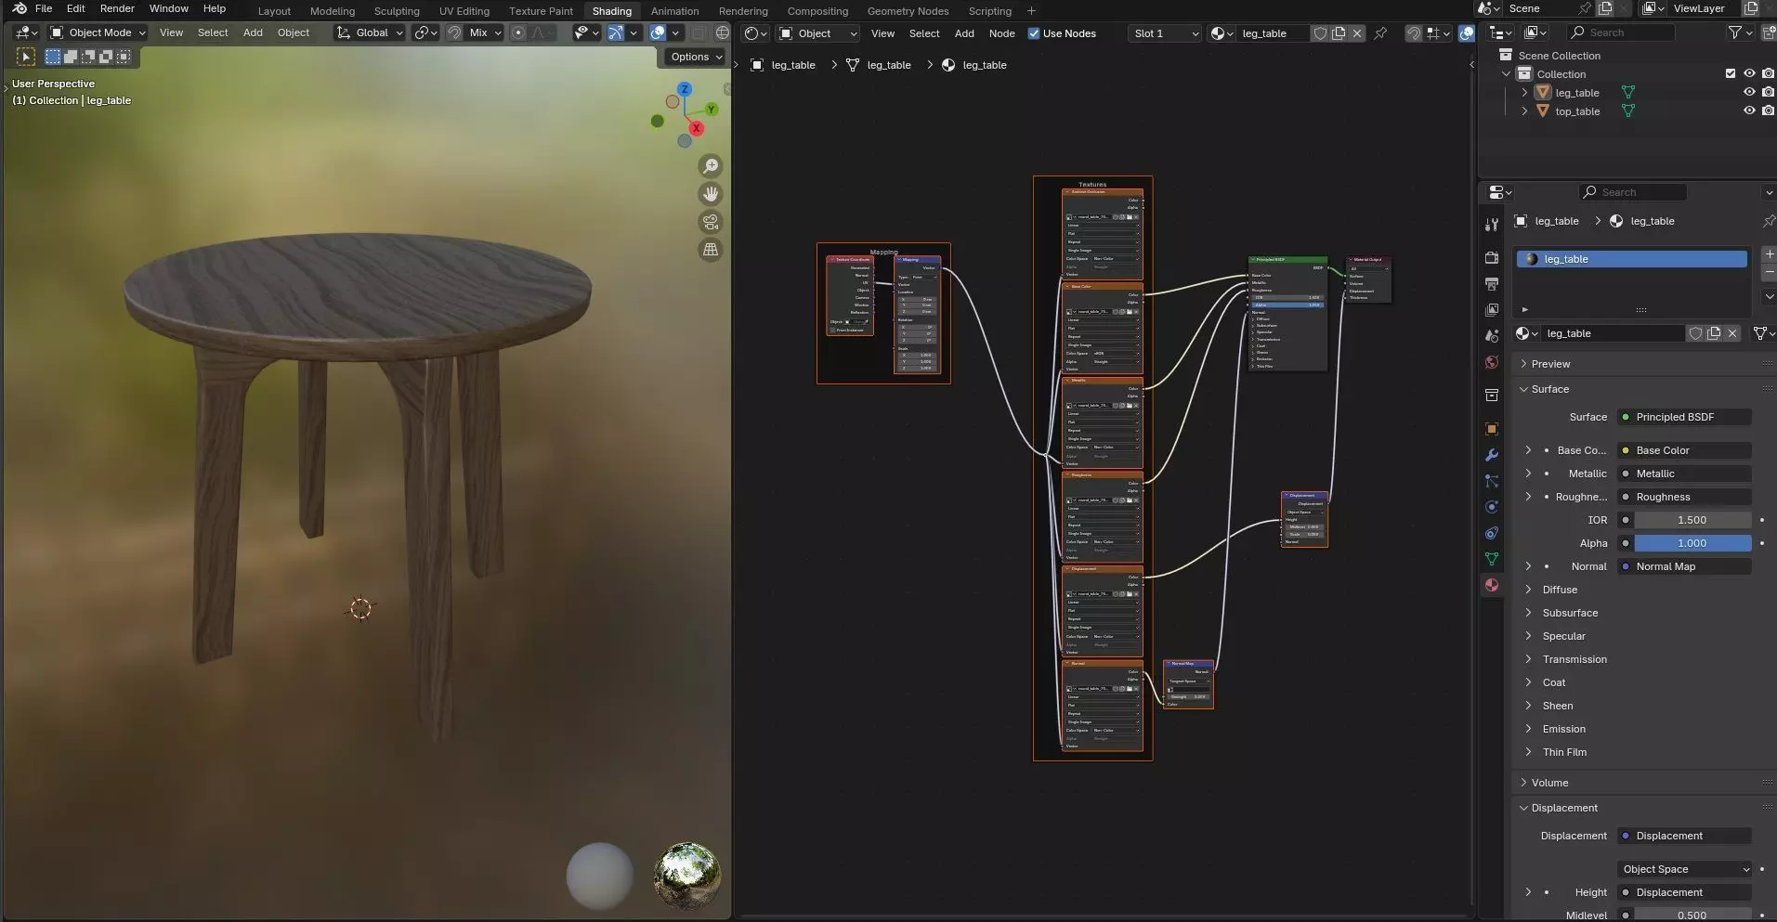The image size is (1777, 922).
Task: Switch to UV Editing workspace tab
Action: (464, 11)
